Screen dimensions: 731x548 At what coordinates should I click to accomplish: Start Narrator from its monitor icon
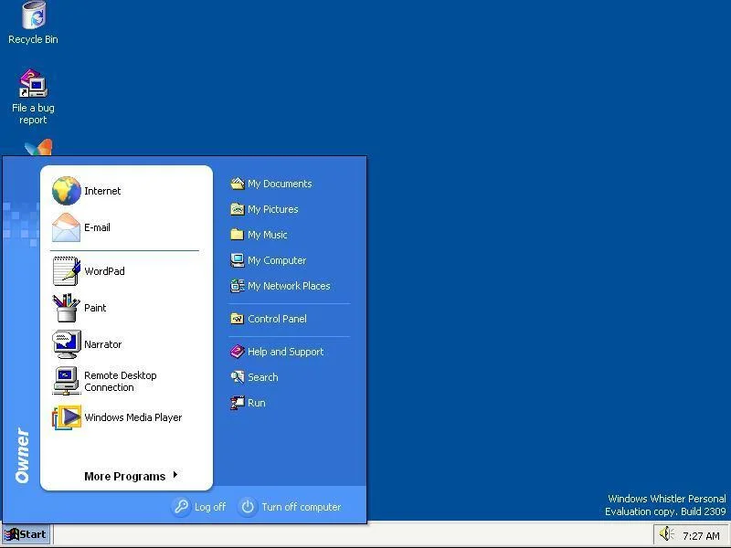coord(66,344)
